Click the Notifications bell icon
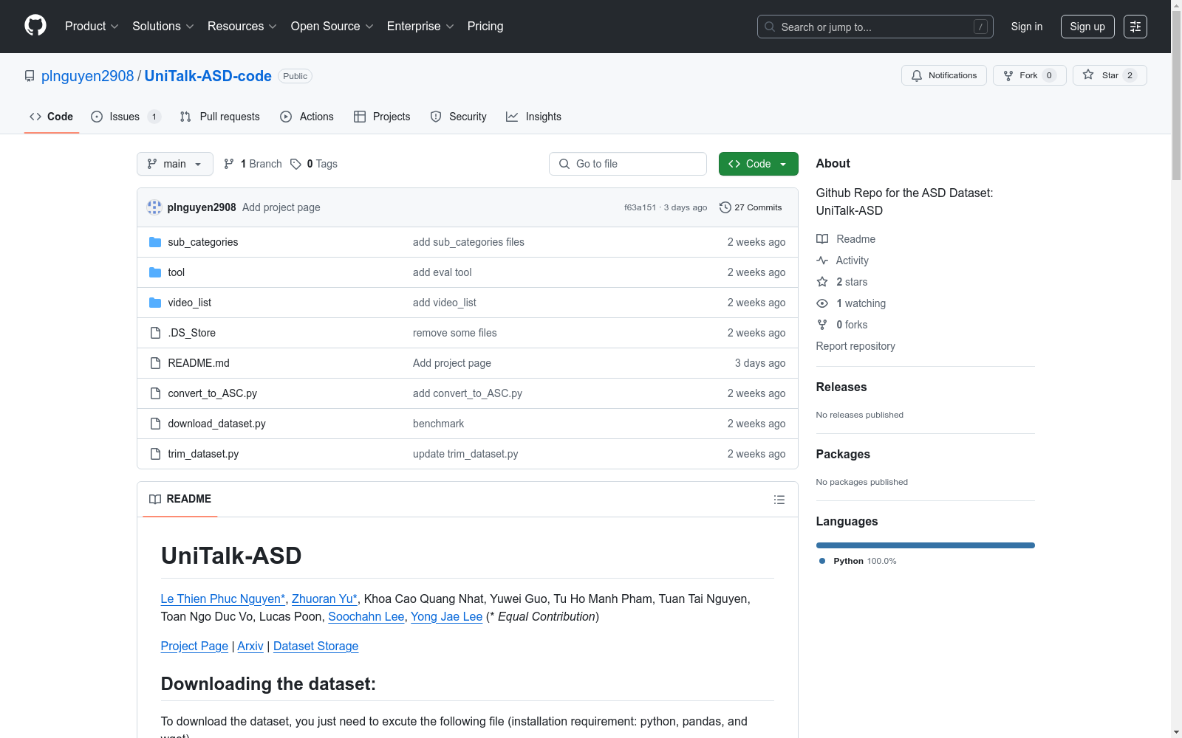 pos(917,75)
